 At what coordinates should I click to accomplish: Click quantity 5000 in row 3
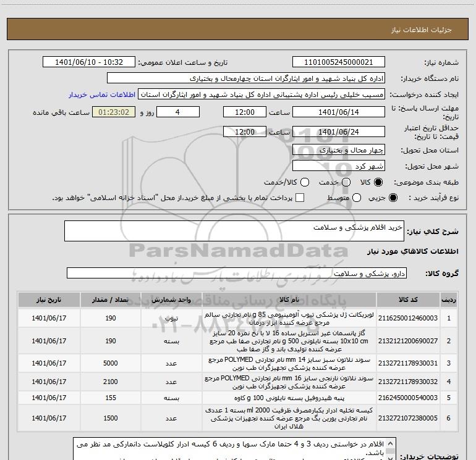point(111,363)
